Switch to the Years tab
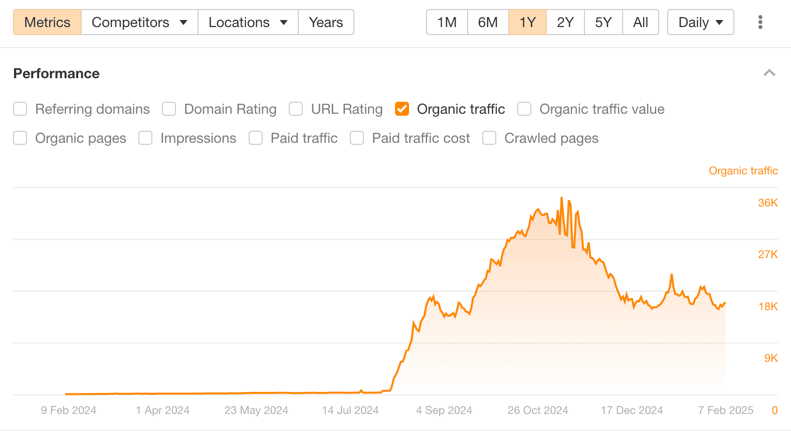The height and width of the screenshot is (431, 791). pyautogui.click(x=326, y=22)
